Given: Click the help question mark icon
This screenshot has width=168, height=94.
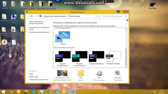Looking at the screenshot, I should (x=127, y=20).
